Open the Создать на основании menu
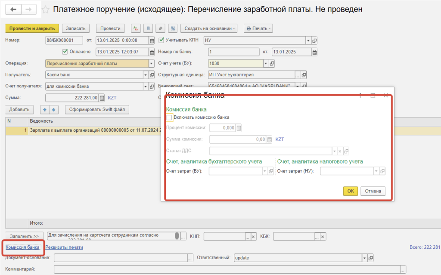Screen dimensions: 441x275 [209, 28]
